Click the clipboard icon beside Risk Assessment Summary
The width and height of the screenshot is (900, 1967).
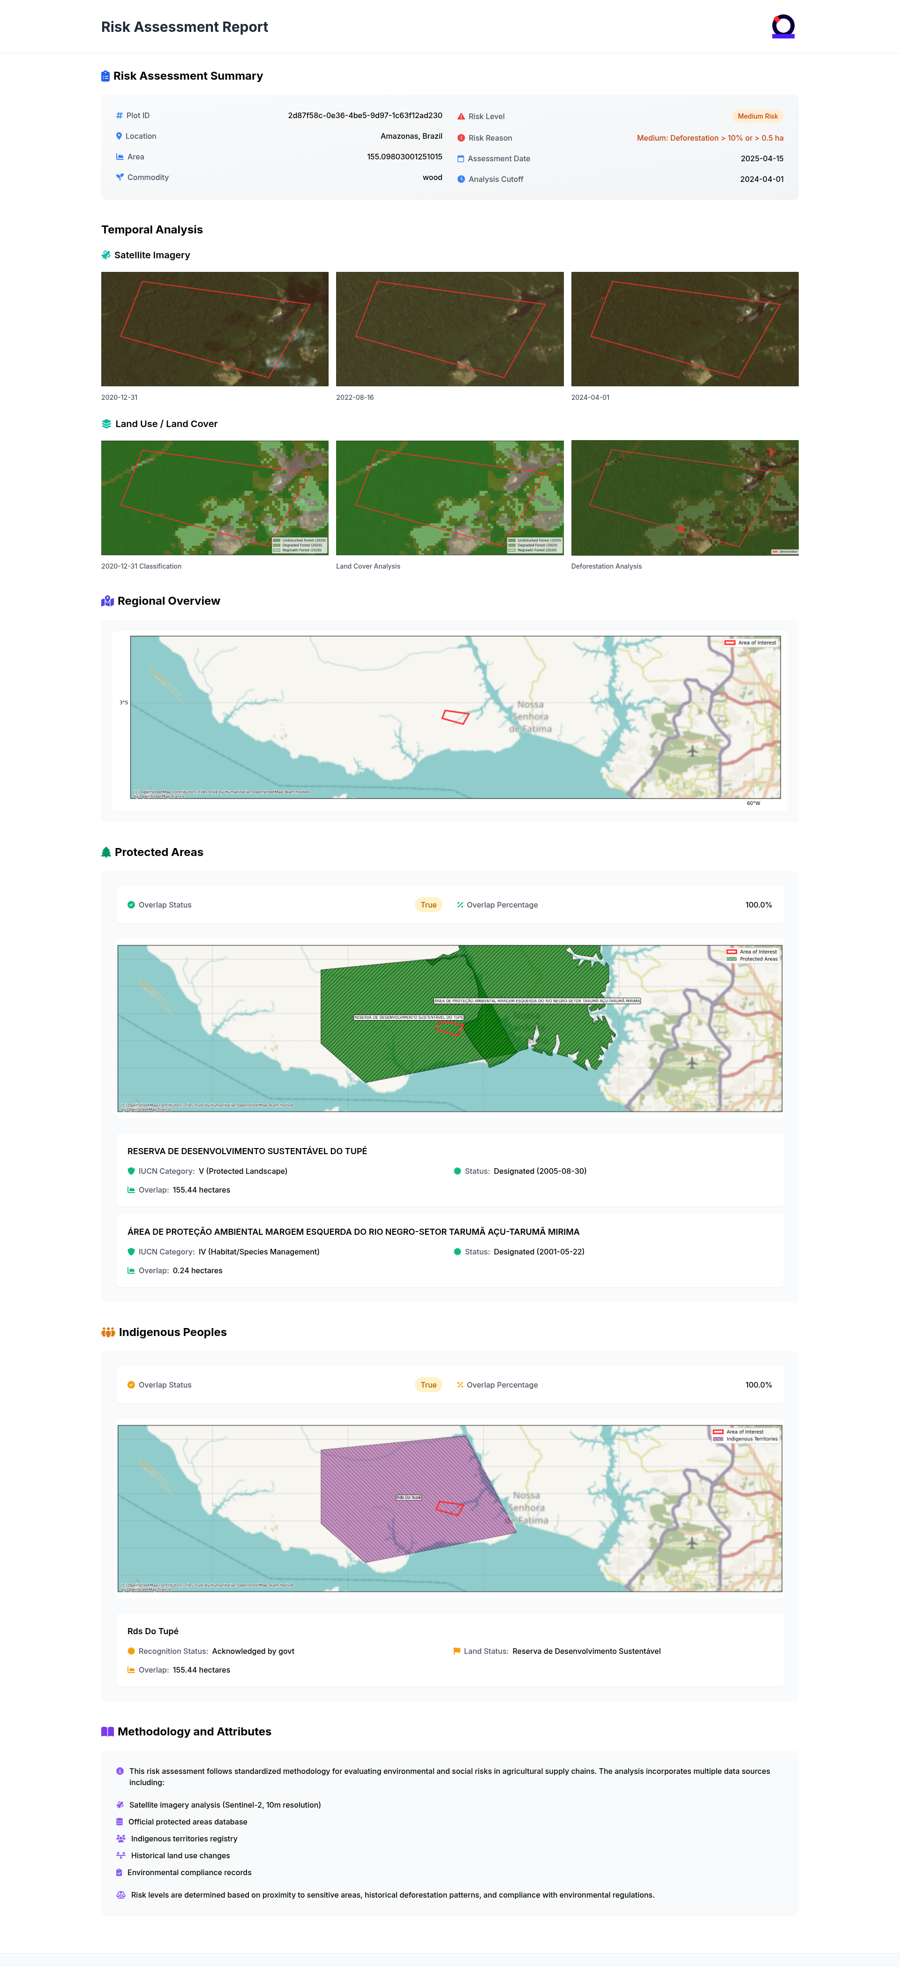point(105,76)
